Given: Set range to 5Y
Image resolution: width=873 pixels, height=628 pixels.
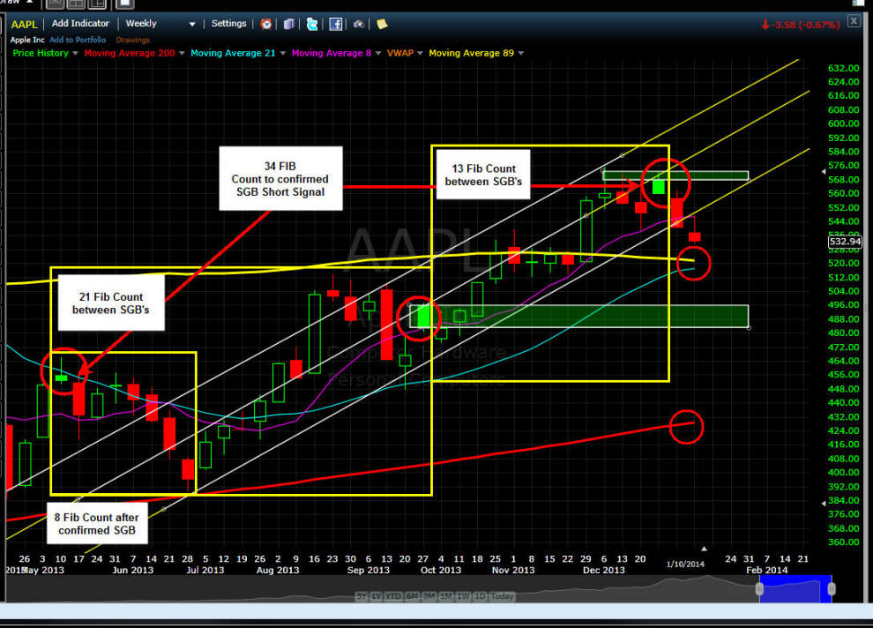Looking at the screenshot, I should 362,596.
